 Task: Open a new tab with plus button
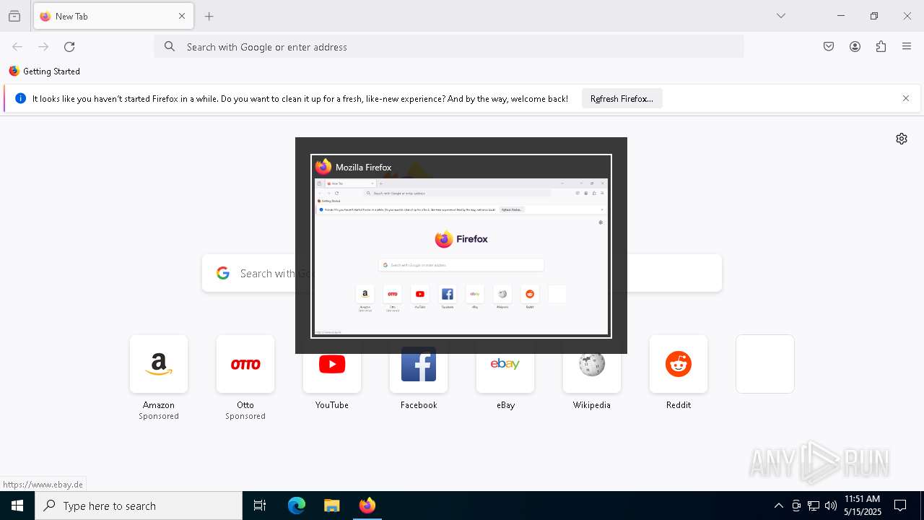[x=209, y=16]
